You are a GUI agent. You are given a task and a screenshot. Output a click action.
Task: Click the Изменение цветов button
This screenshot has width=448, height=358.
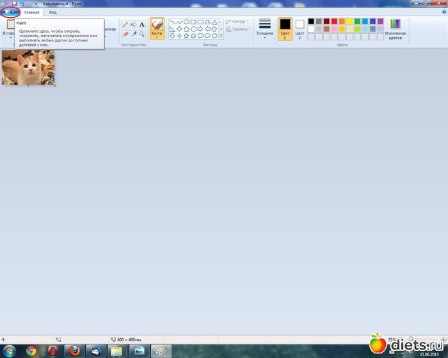395,29
